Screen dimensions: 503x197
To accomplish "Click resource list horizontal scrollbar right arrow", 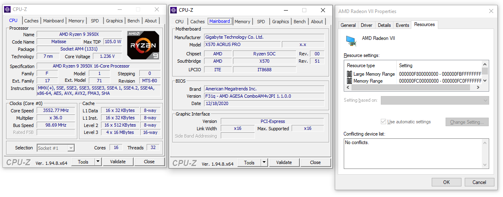I will click(x=479, y=88).
